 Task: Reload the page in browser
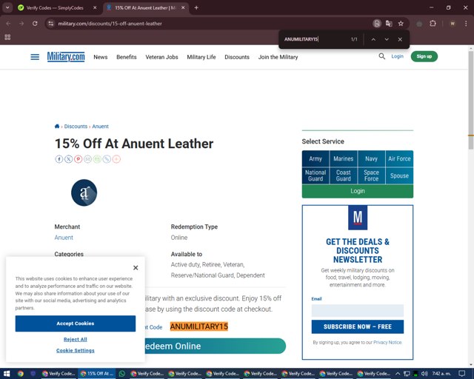point(35,24)
